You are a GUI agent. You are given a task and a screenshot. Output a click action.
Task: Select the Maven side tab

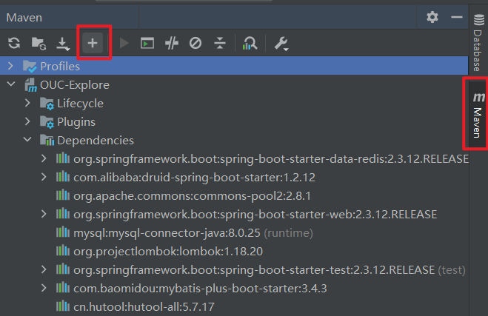click(477, 115)
